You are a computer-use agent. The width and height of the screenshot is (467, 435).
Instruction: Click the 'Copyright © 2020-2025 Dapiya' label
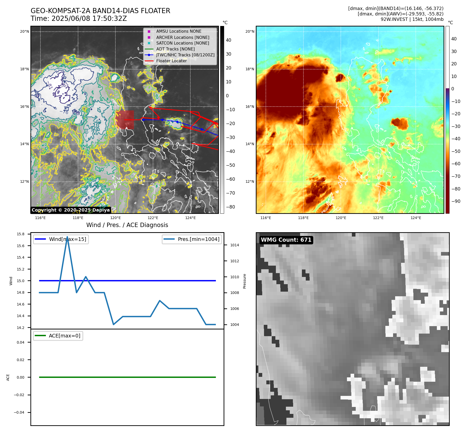pos(71,210)
